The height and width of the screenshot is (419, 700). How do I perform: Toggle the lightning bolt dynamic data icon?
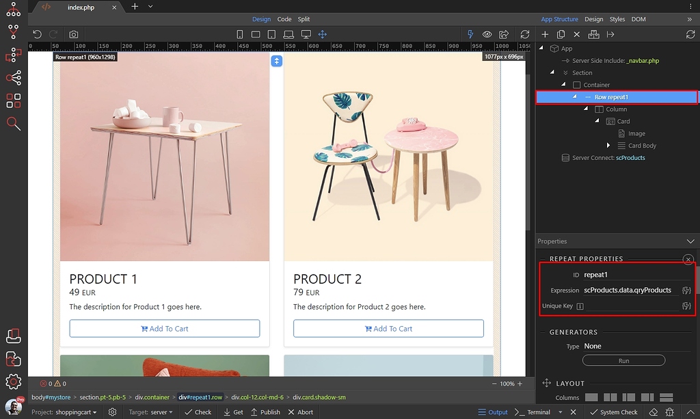pos(470,34)
